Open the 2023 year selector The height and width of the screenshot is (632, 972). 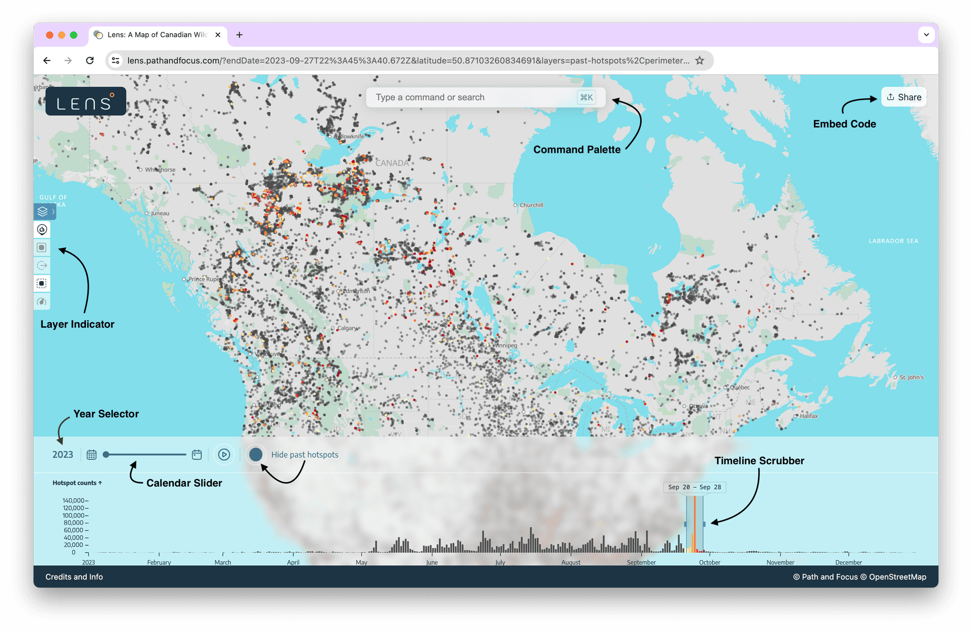pos(63,455)
